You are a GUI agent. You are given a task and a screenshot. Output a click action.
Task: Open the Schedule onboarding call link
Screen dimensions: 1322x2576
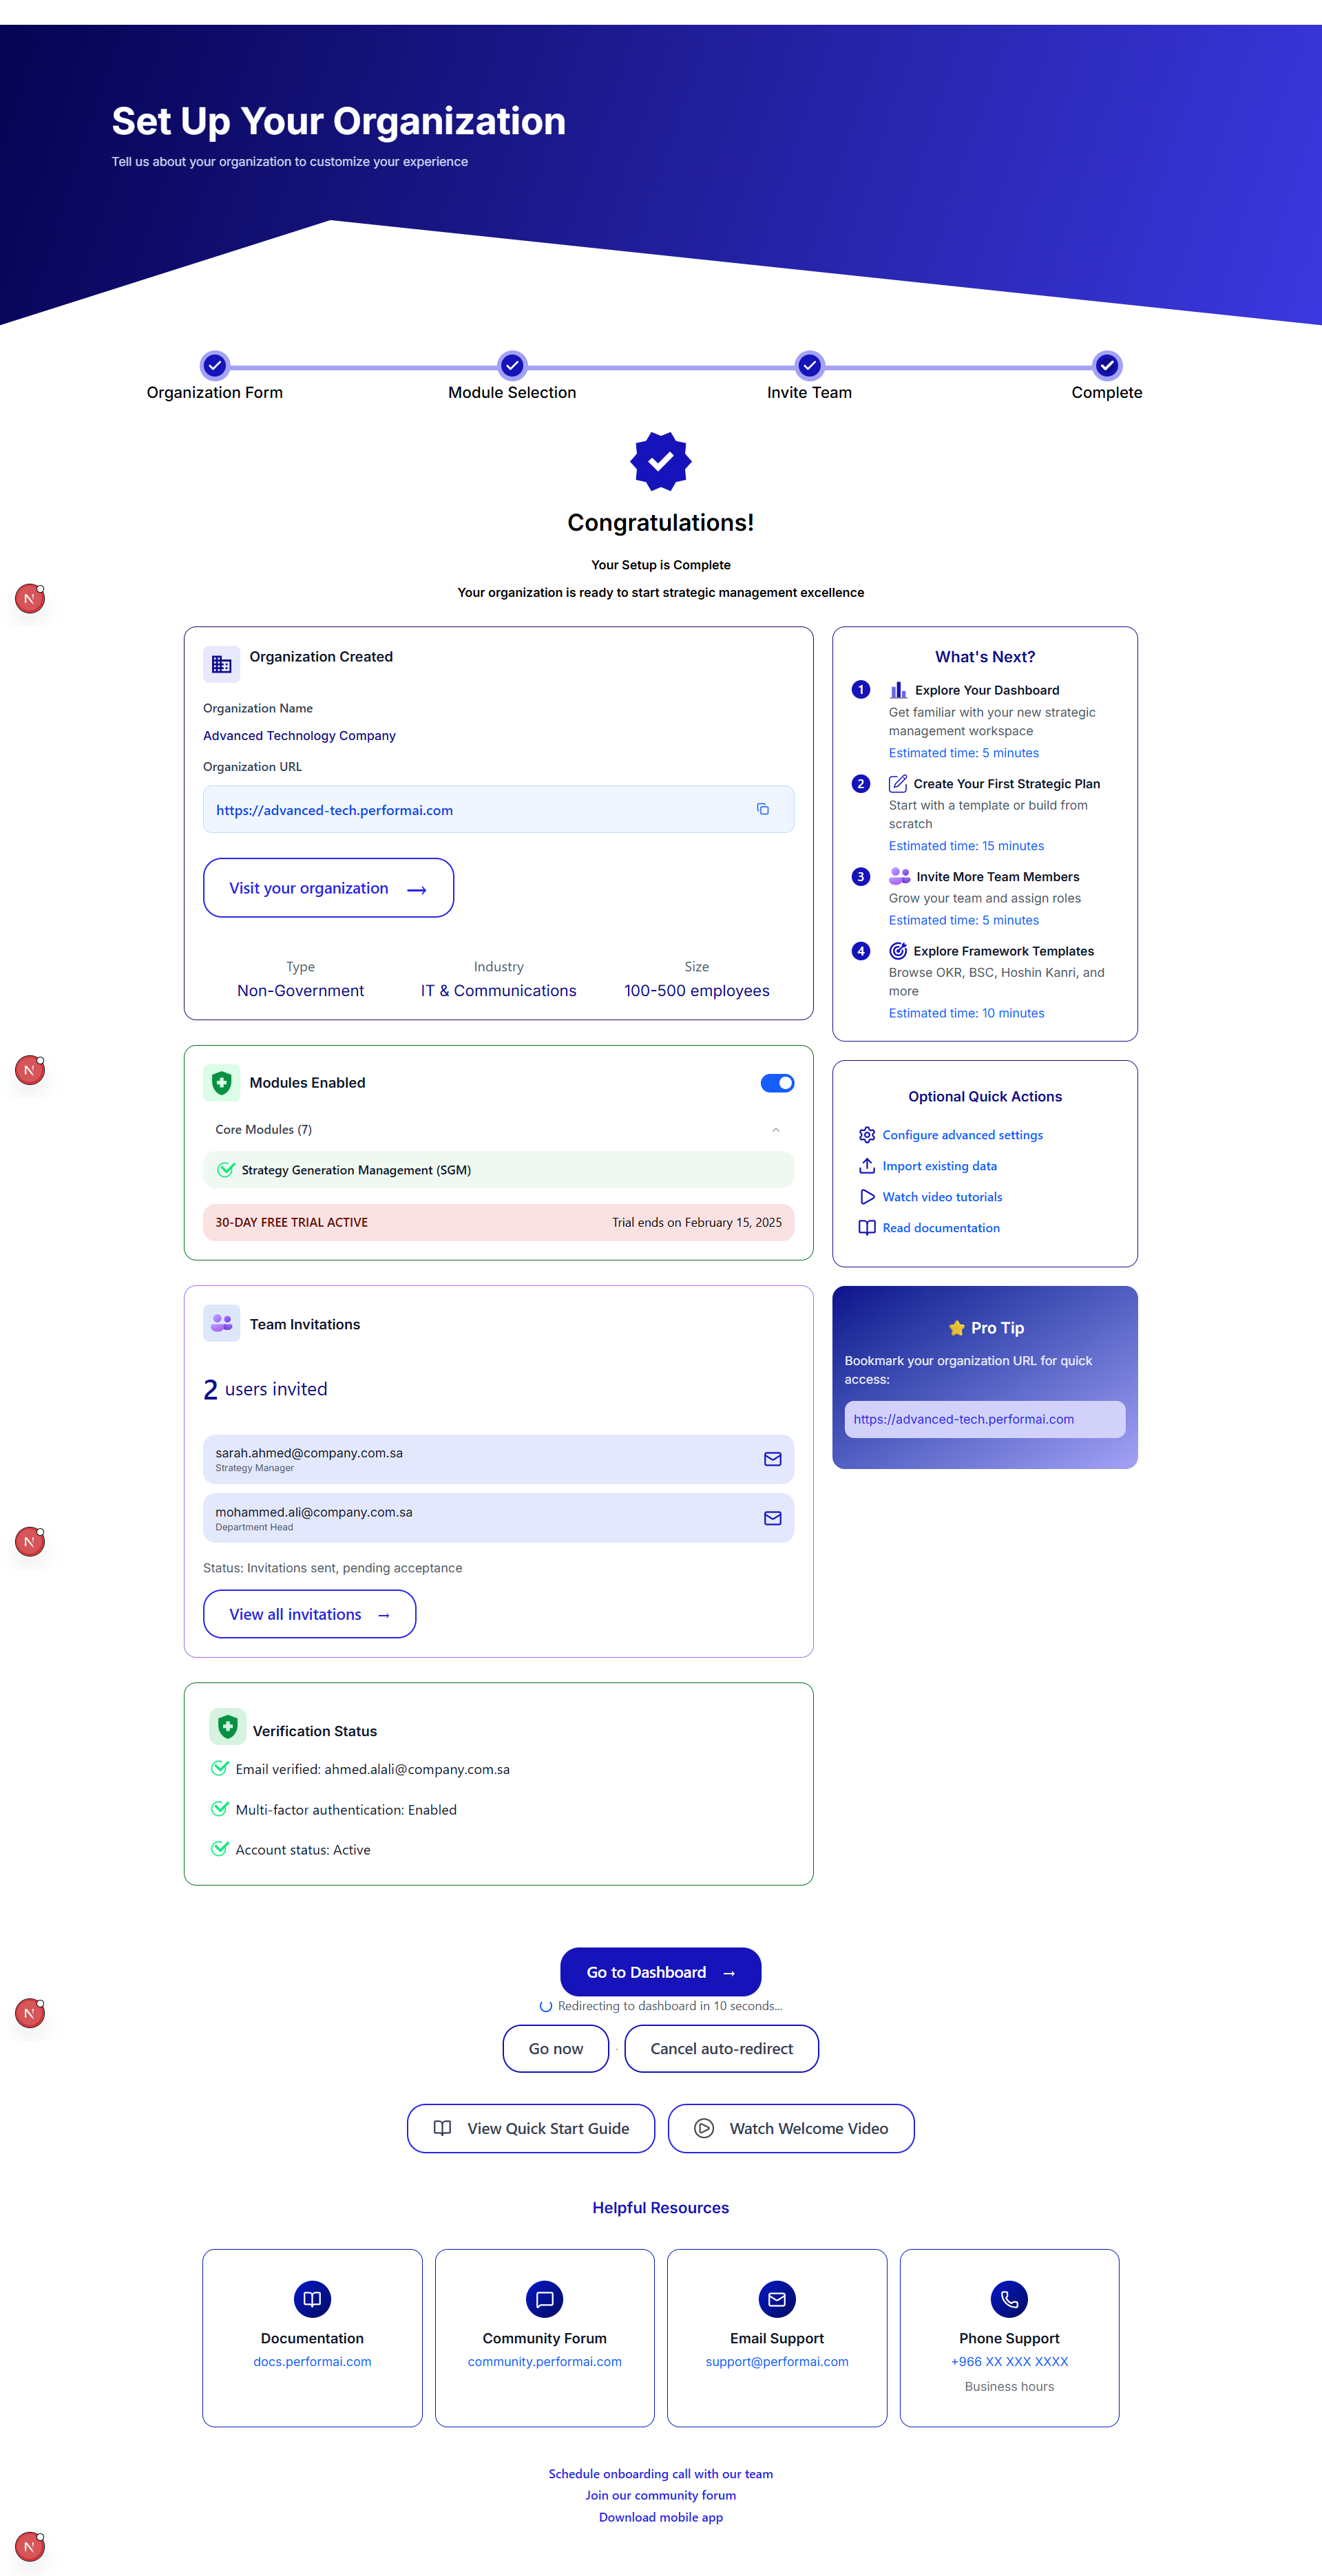coord(660,2473)
